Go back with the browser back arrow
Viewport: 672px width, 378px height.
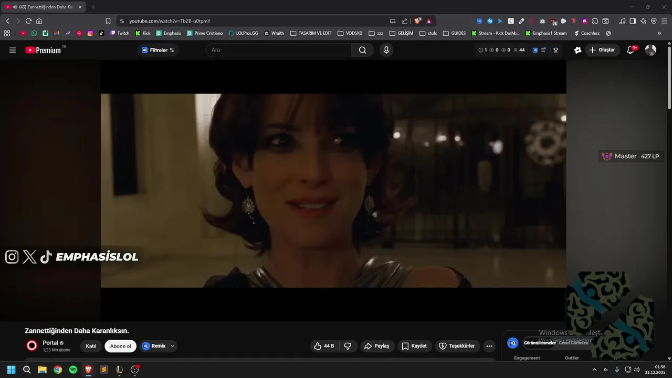[x=7, y=21]
